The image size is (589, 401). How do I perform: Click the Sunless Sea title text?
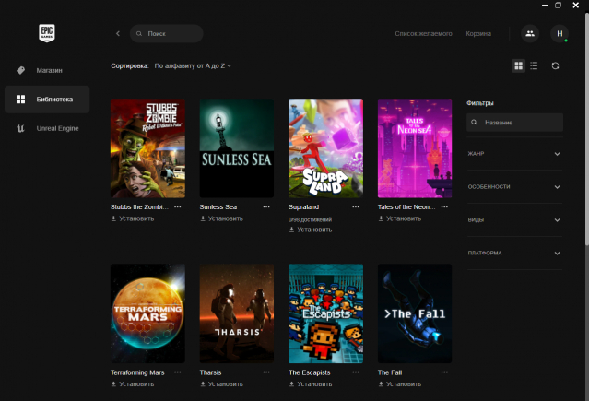pyautogui.click(x=218, y=207)
